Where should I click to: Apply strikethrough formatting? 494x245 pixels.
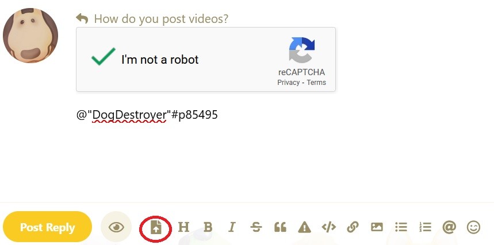256,227
